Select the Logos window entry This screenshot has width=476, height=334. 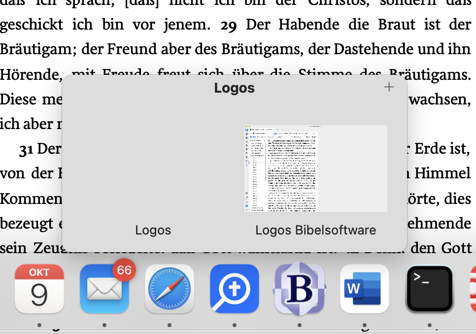click(x=153, y=230)
